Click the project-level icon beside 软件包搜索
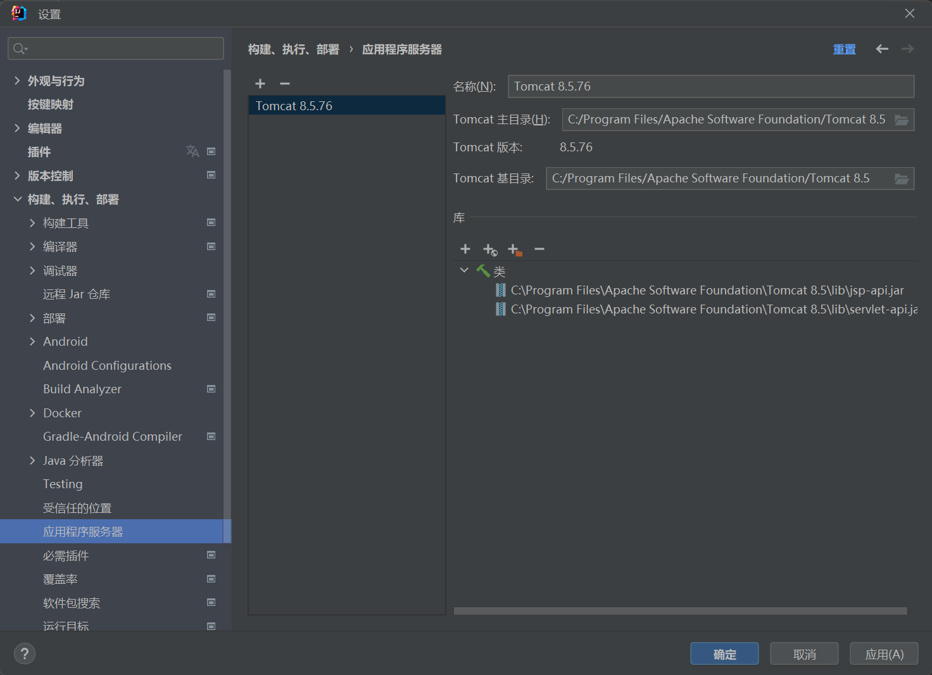Viewport: 932px width, 675px height. (x=211, y=602)
